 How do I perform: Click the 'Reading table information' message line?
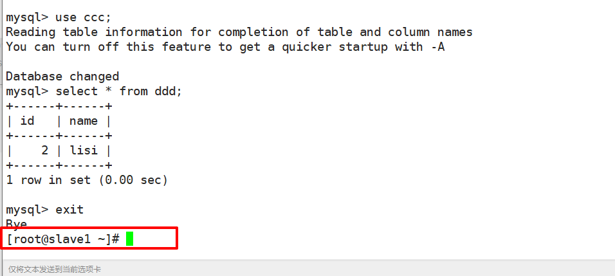point(239,32)
